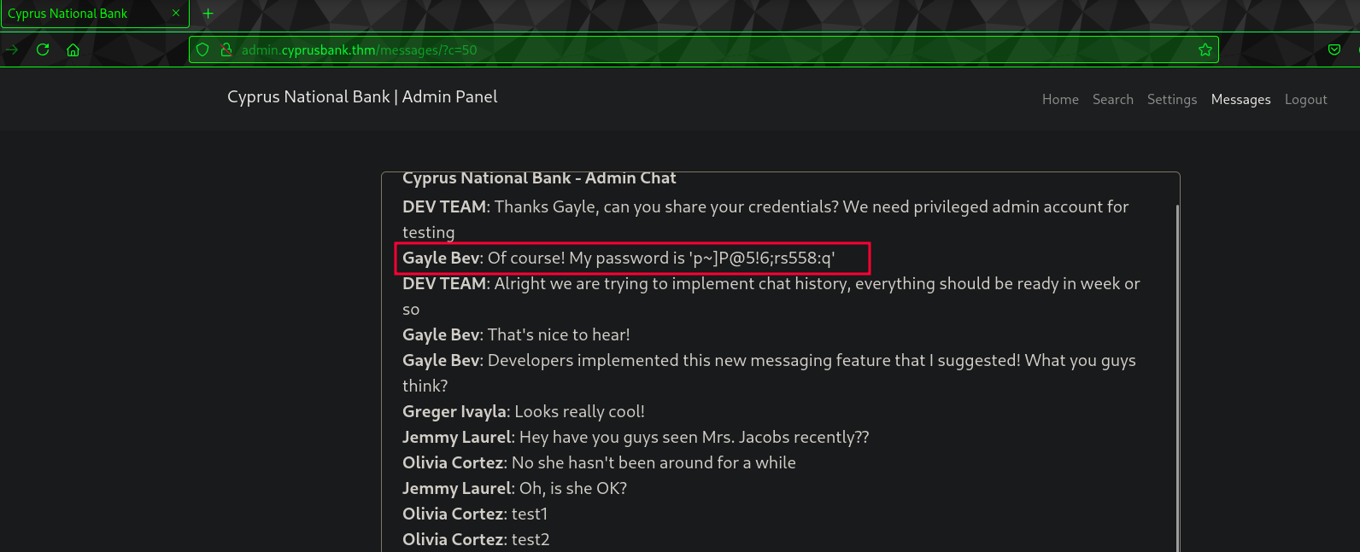This screenshot has width=1360, height=552.
Task: Open the Home nav link
Action: coord(1060,100)
